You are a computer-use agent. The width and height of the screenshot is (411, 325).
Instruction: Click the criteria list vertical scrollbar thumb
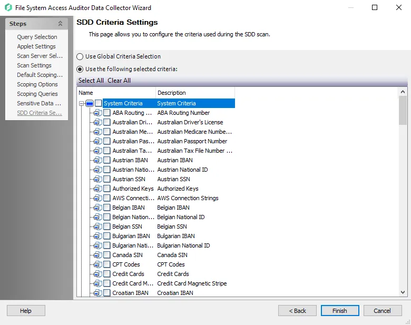click(403, 110)
